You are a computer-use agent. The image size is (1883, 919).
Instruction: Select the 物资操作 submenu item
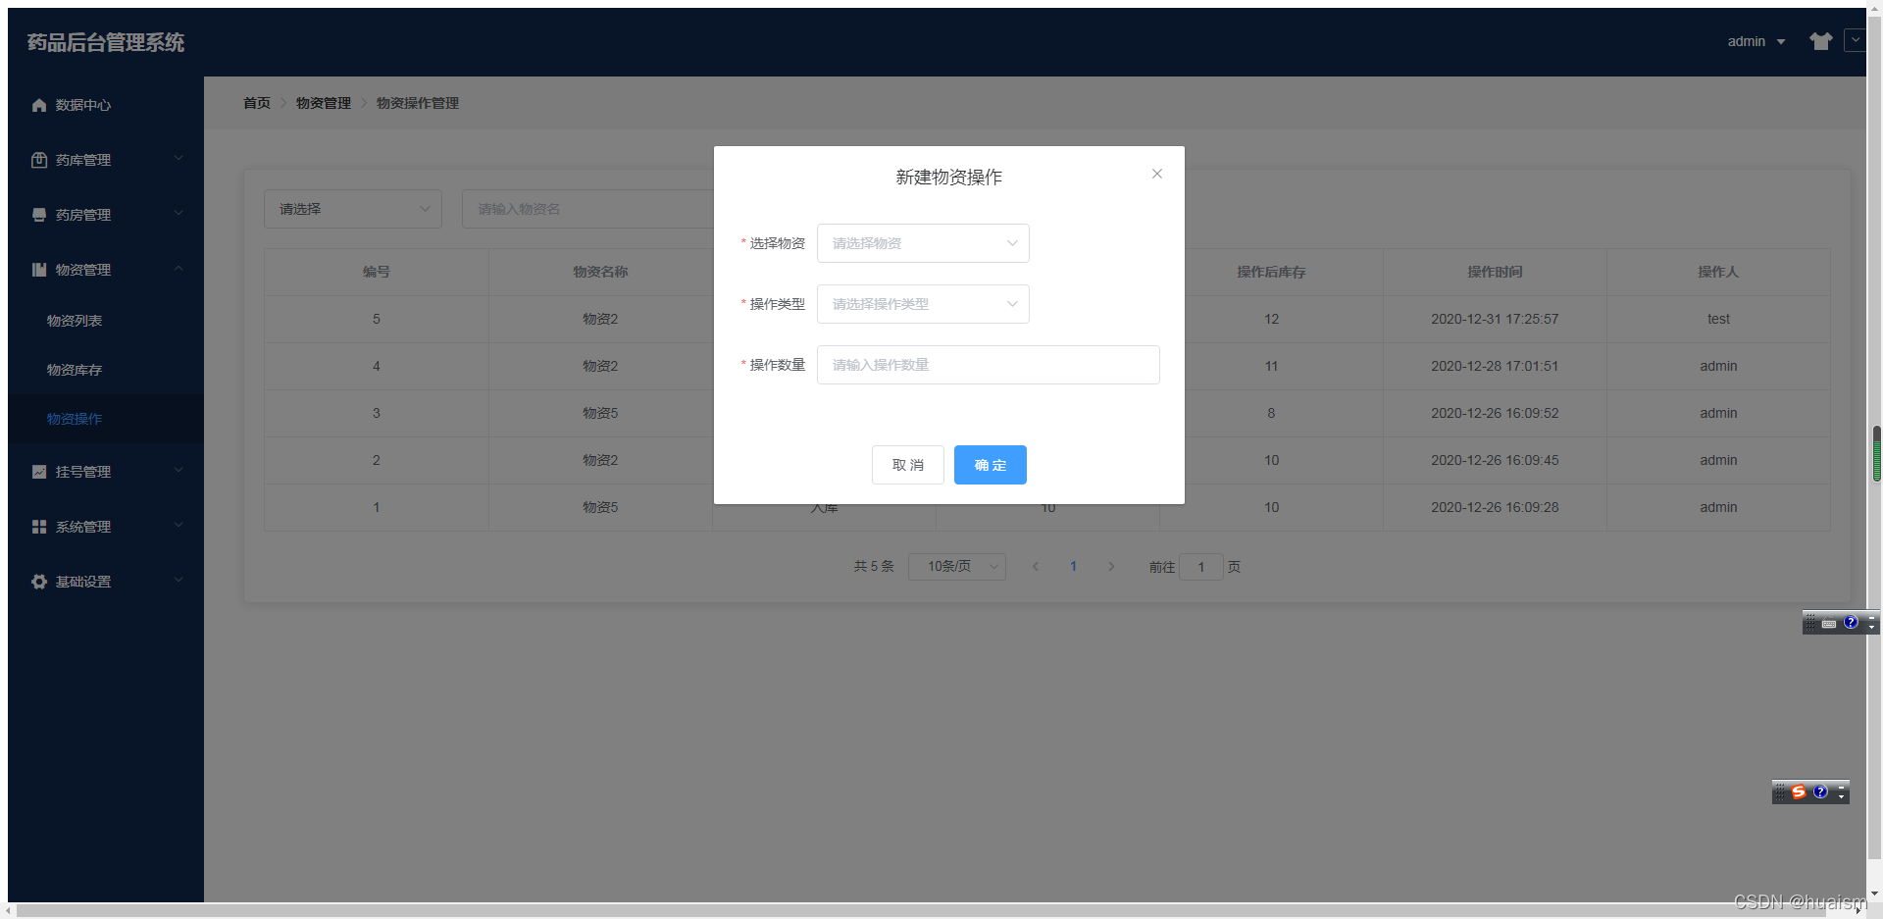pos(106,419)
